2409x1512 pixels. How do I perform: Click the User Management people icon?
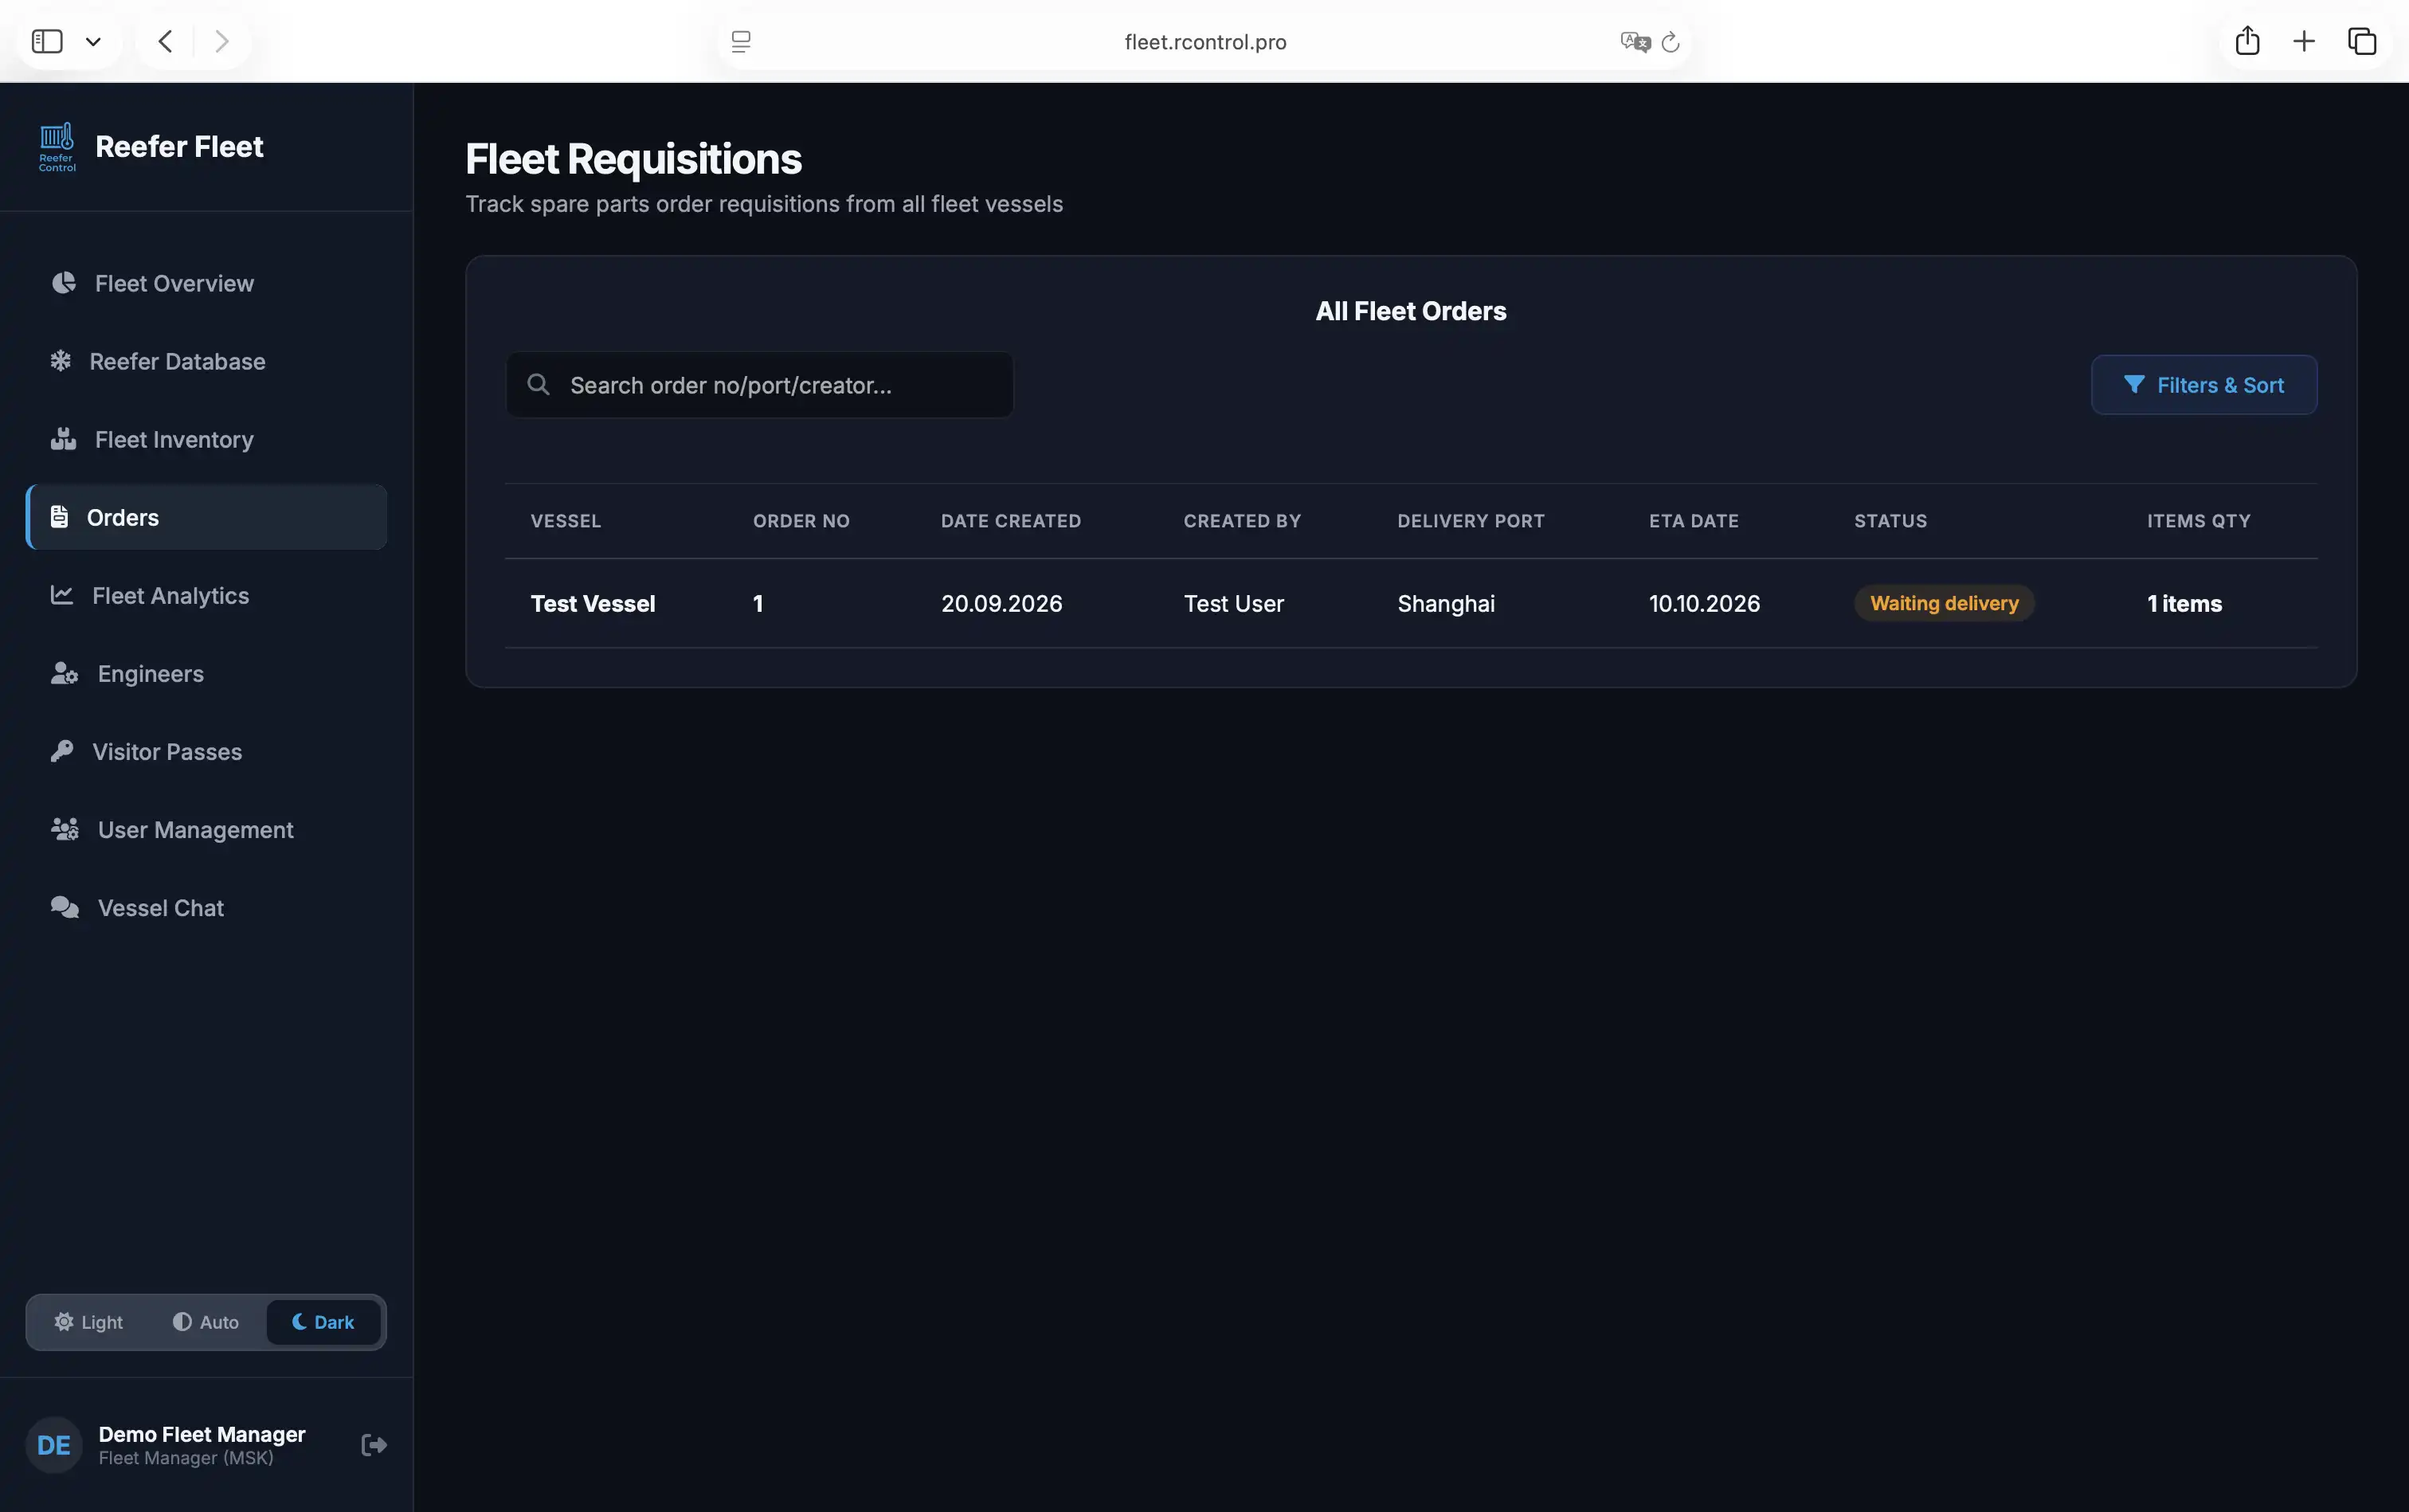(x=65, y=829)
